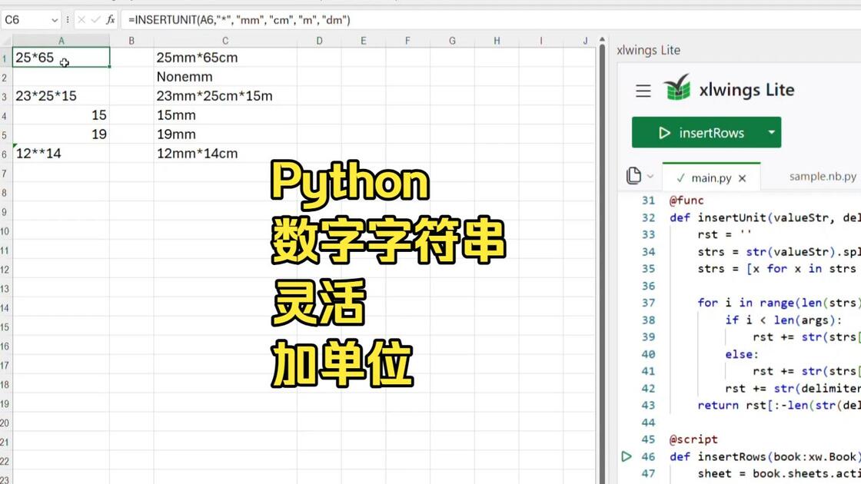Viewport: 861px width, 484px height.
Task: Open the Name Box dropdown arrow
Action: 55,20
